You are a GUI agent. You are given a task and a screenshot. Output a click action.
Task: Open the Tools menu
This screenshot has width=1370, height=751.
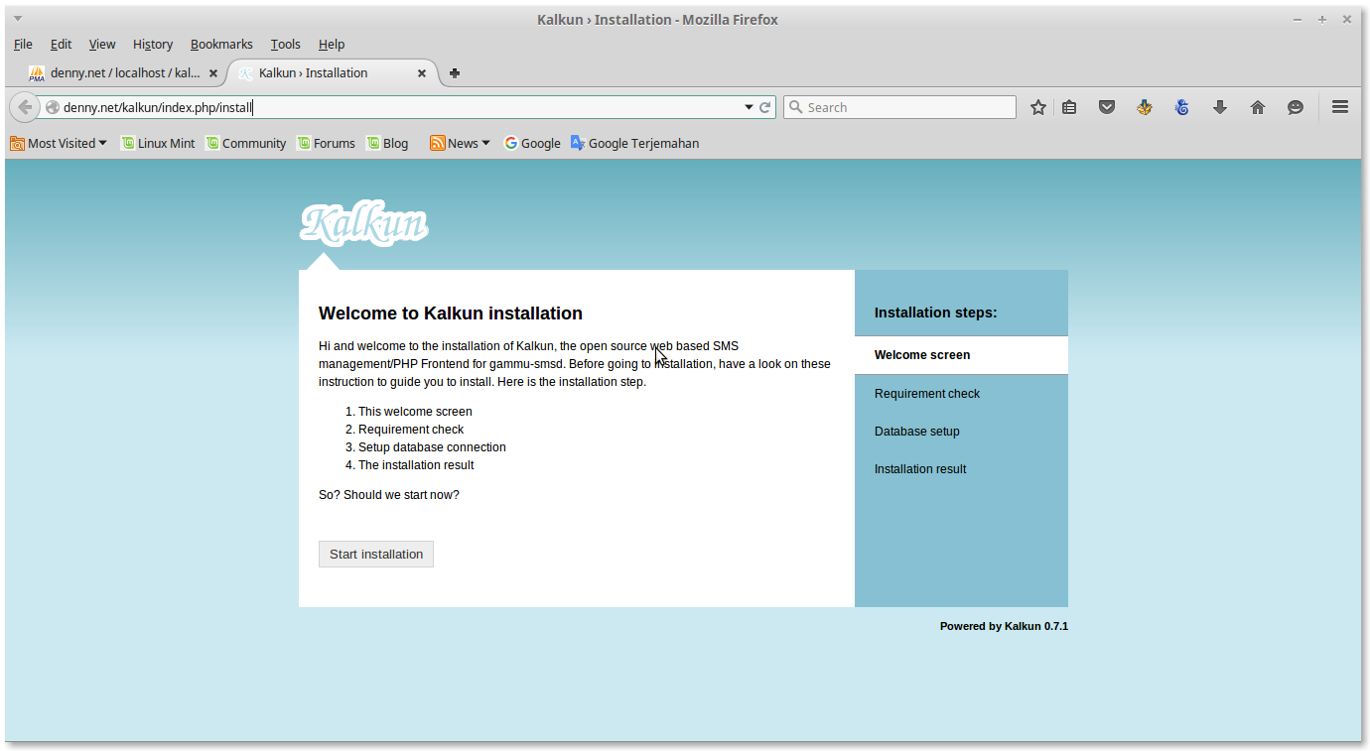[x=286, y=44]
